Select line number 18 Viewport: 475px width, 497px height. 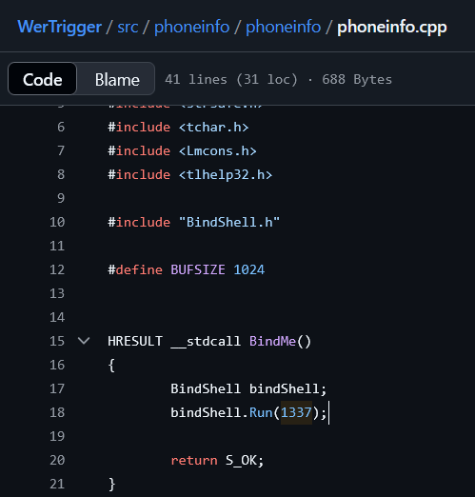click(x=57, y=412)
